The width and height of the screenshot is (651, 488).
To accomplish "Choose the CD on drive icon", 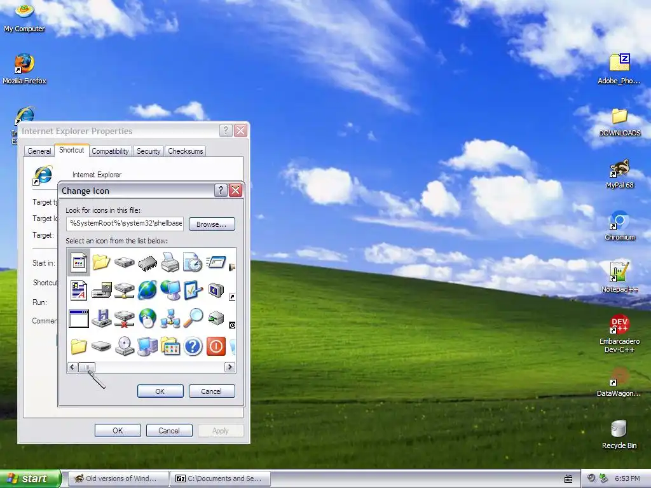I will pyautogui.click(x=124, y=346).
